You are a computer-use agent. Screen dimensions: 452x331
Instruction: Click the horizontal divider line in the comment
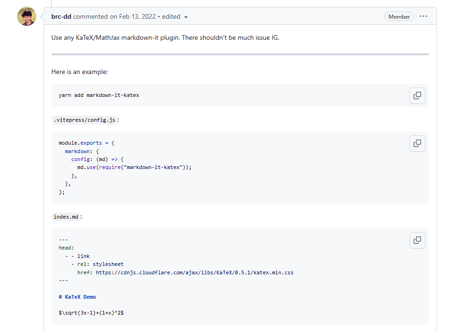click(x=240, y=54)
